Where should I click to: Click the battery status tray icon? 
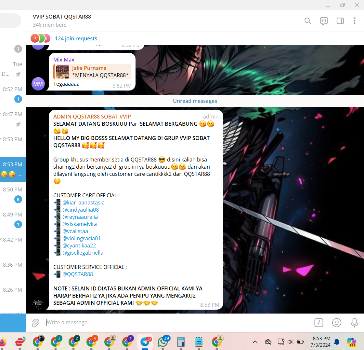tap(301, 342)
